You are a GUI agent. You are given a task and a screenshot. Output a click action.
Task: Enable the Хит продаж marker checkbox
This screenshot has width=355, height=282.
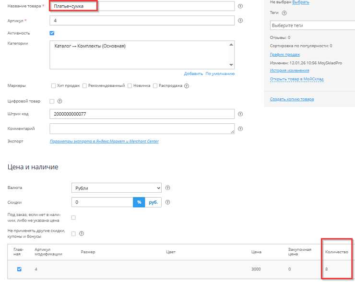54,86
